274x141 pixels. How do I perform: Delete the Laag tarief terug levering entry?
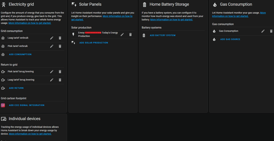tap(60, 80)
